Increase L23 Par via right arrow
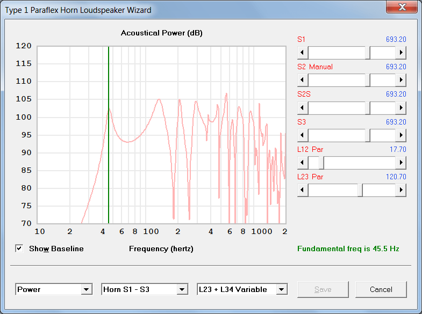The image size is (422, 314). coord(400,190)
